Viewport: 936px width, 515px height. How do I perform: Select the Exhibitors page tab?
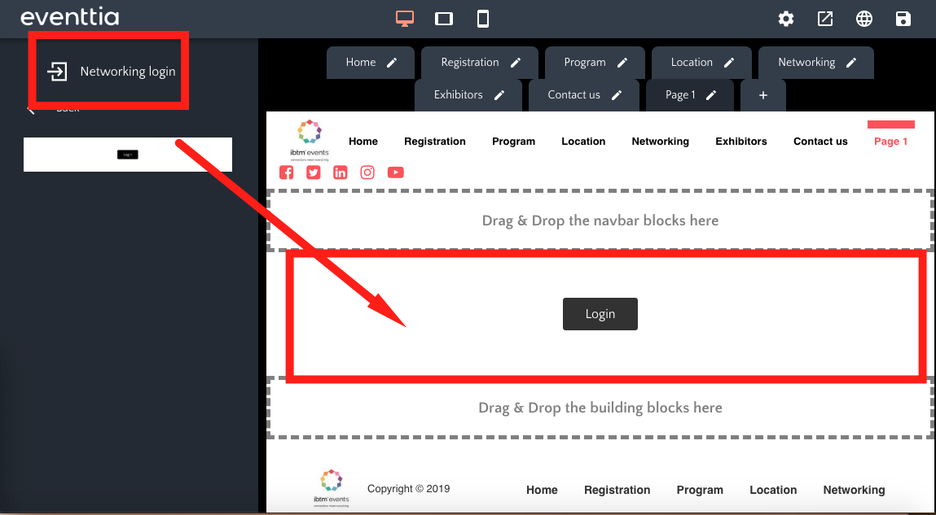(x=459, y=95)
